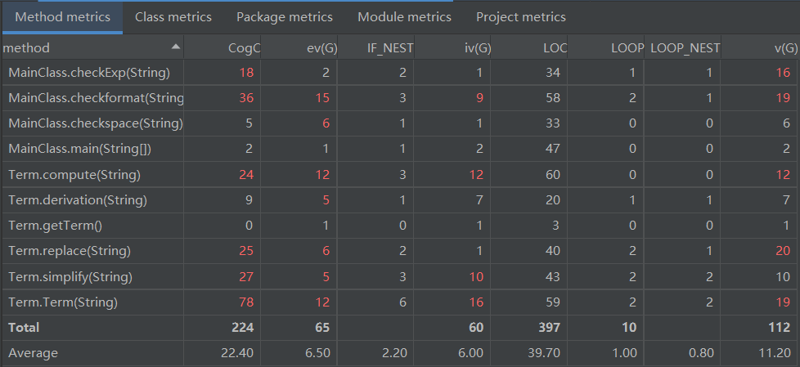
Task: Click Average LOOP_NEST value 0.80
Action: click(x=700, y=353)
